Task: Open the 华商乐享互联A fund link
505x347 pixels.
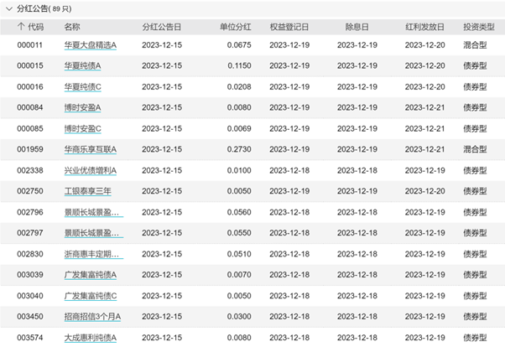Action: click(x=91, y=149)
